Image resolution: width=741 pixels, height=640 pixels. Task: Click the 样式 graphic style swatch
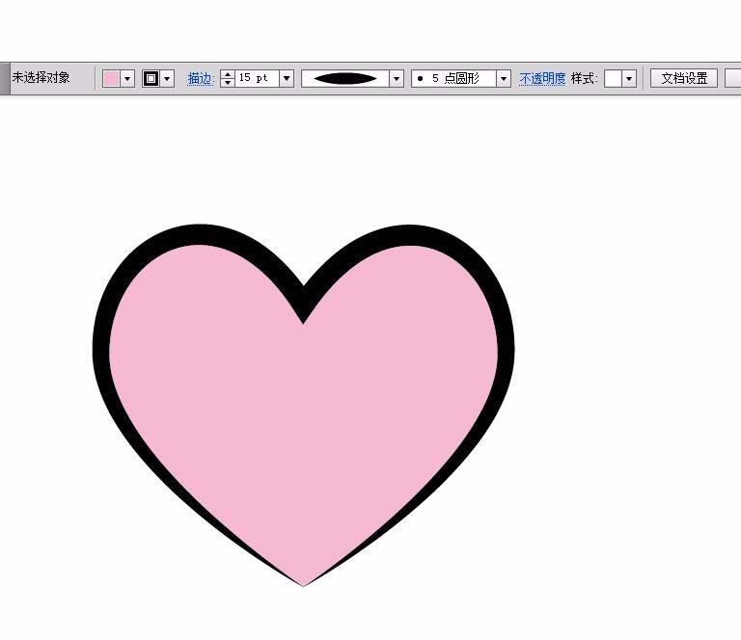point(613,78)
